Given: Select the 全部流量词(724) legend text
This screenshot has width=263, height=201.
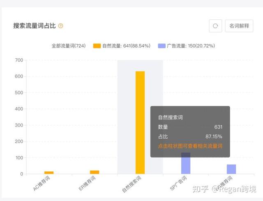Looking at the screenshot, I should pos(68,46).
